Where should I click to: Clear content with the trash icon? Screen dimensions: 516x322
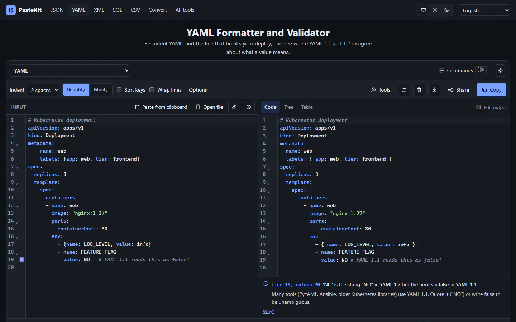click(x=419, y=90)
